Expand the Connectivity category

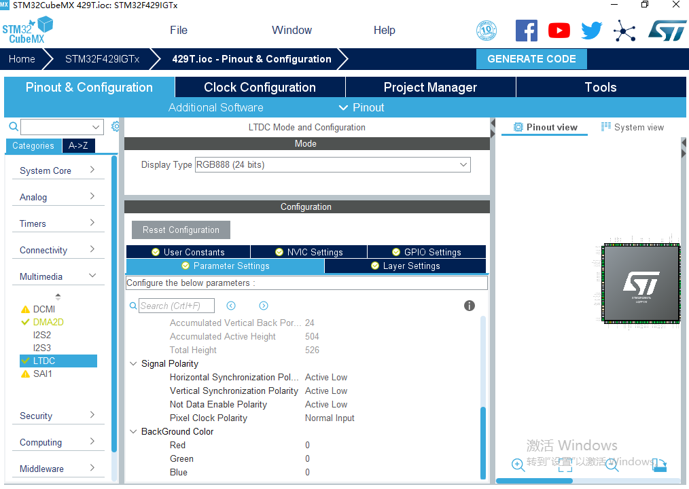pos(58,250)
